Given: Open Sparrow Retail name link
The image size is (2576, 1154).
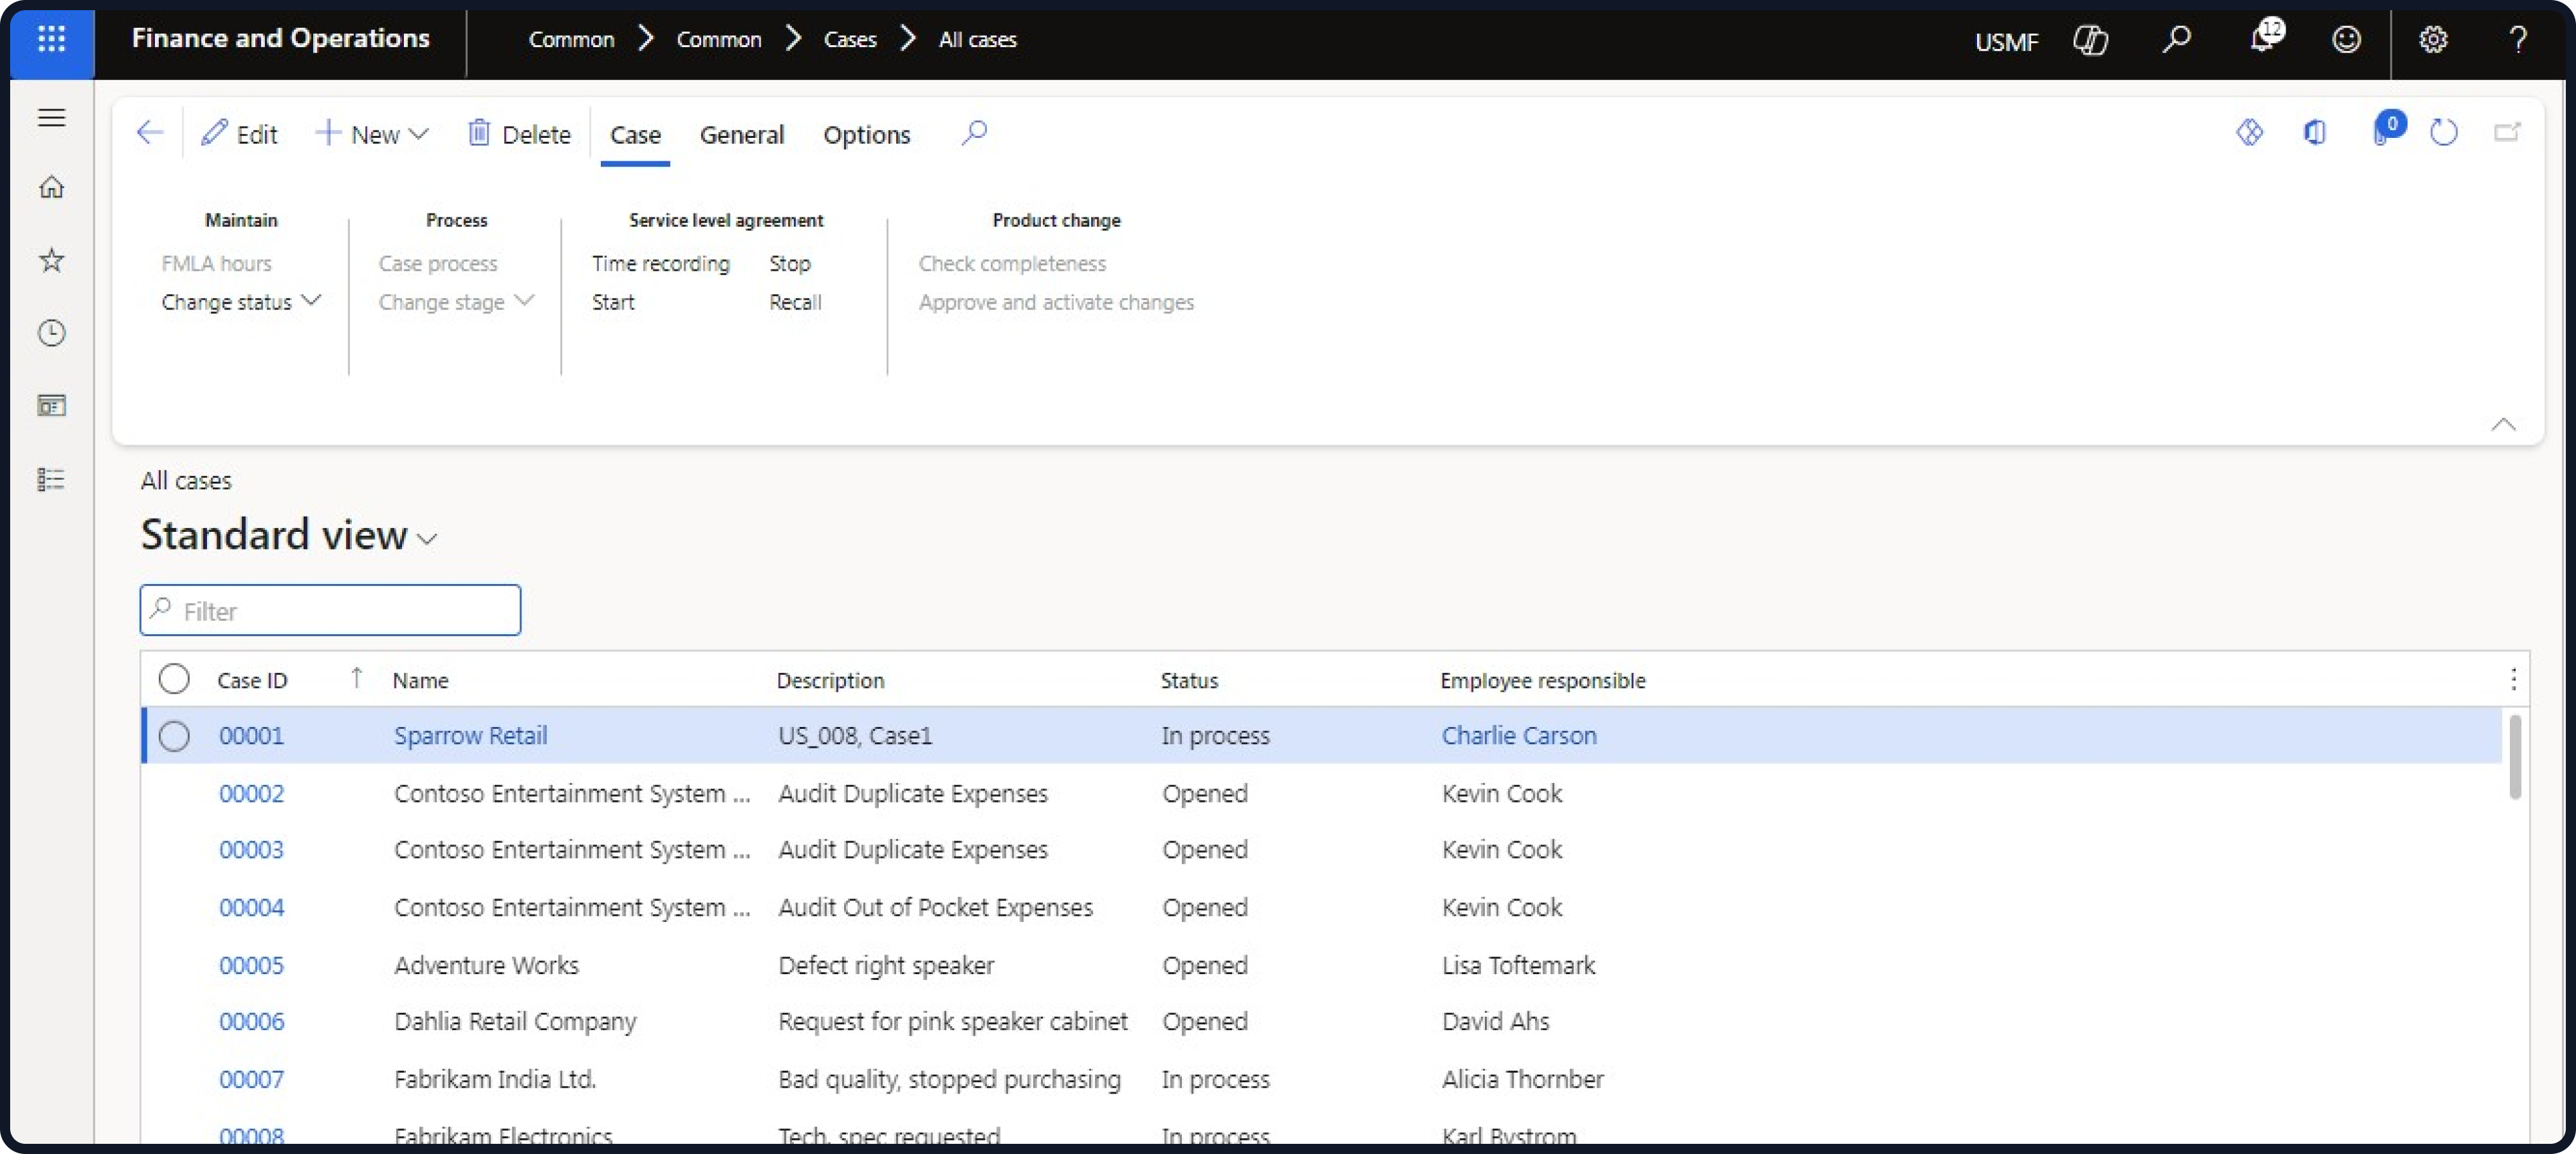Looking at the screenshot, I should 470,736.
